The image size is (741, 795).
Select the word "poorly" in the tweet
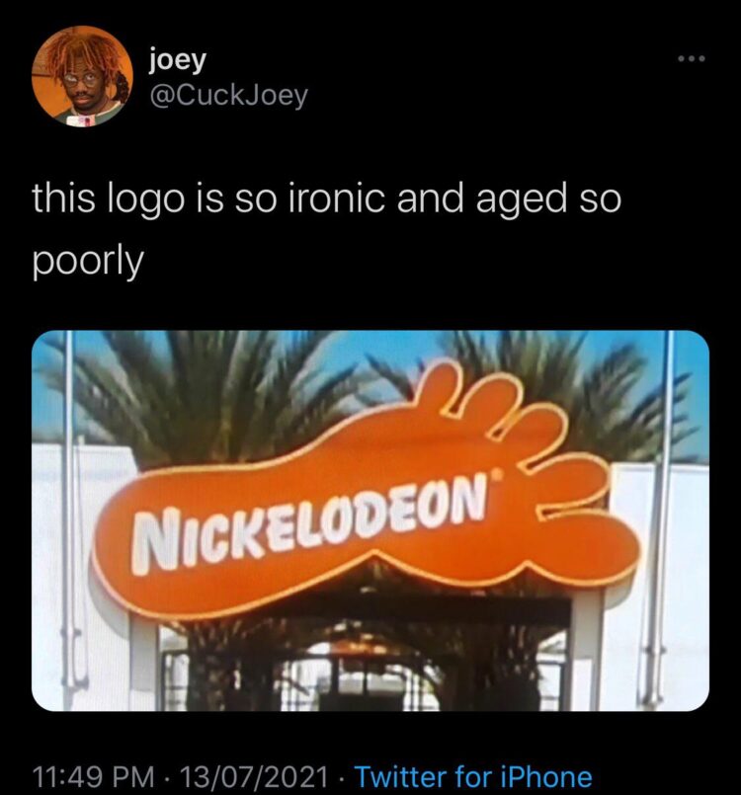click(88, 263)
